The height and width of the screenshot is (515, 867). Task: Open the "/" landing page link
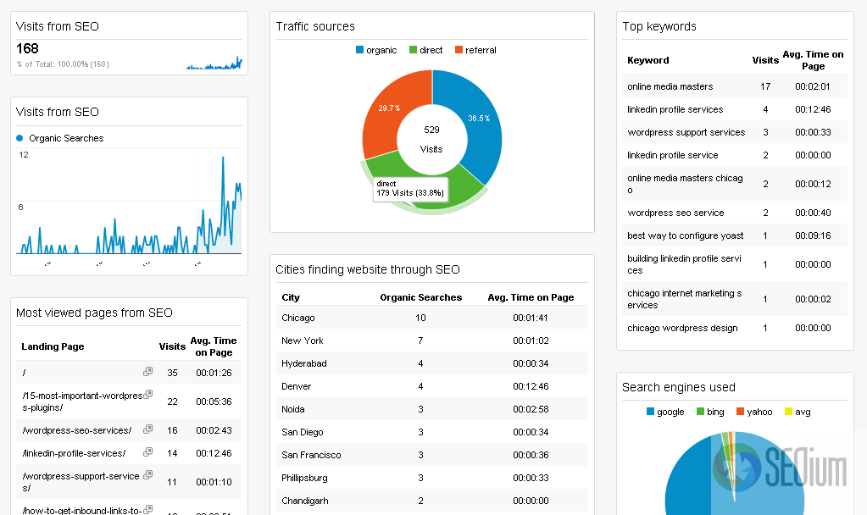25,373
